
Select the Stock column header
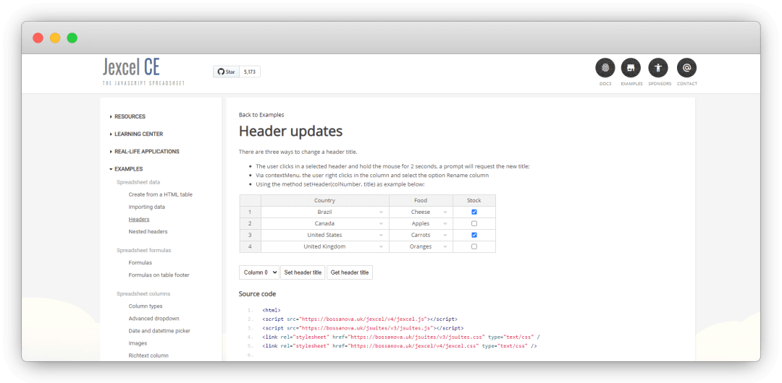(474, 201)
